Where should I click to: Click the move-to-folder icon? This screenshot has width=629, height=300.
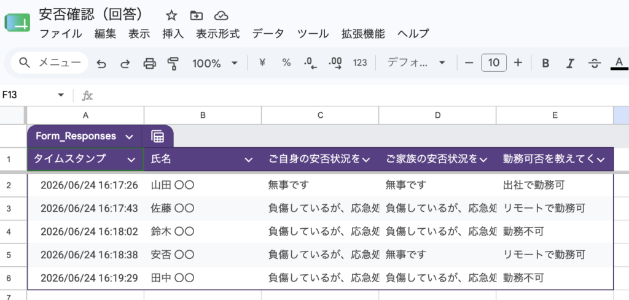(196, 15)
